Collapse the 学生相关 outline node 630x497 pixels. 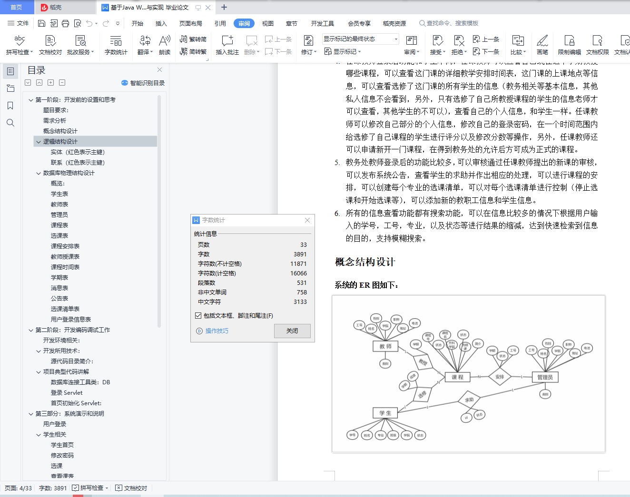point(39,435)
